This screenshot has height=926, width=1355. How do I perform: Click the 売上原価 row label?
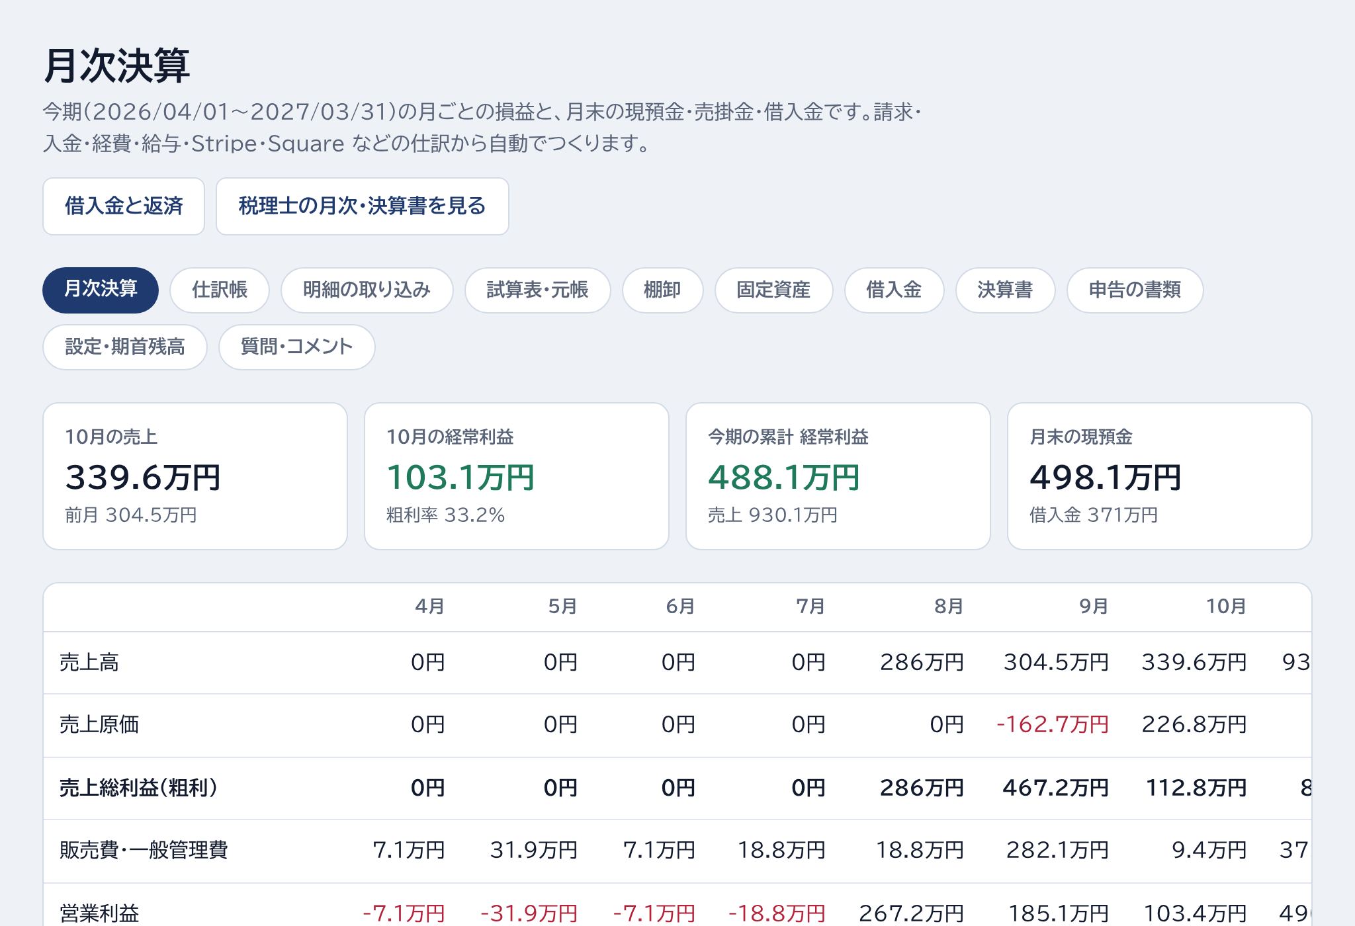coord(99,725)
